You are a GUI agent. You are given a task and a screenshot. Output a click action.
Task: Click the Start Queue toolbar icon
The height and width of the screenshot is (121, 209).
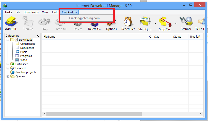145,22
